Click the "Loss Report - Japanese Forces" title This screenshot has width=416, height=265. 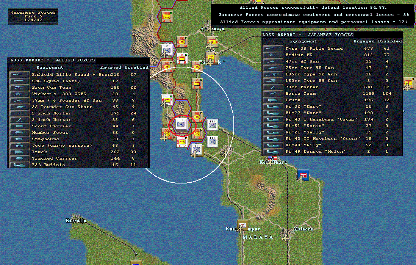308,35
